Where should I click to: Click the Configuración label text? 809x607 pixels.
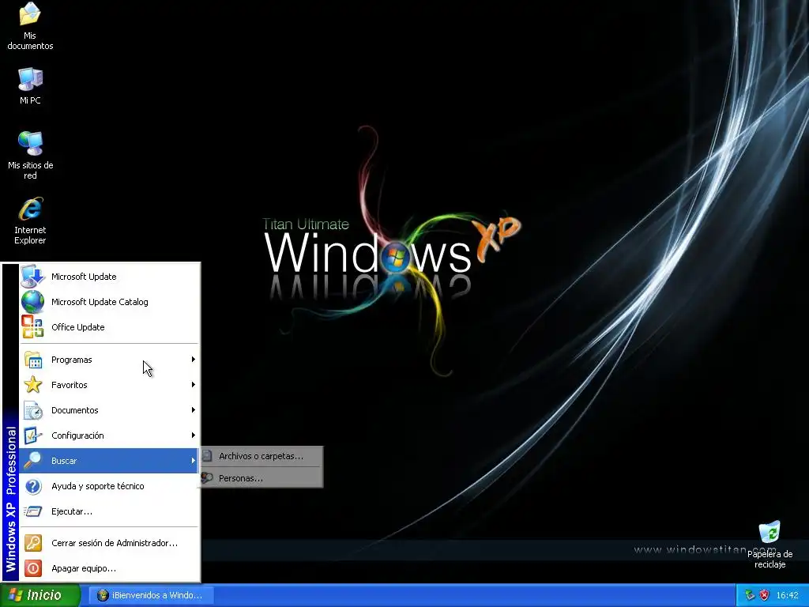click(x=77, y=435)
